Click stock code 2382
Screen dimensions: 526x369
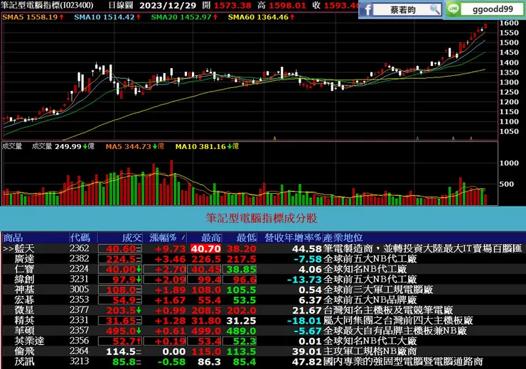click(x=80, y=259)
